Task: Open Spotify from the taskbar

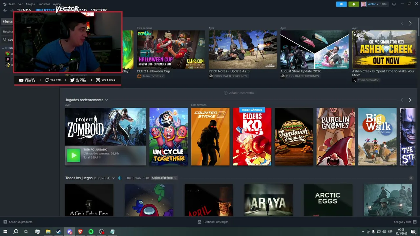Action: (91, 232)
